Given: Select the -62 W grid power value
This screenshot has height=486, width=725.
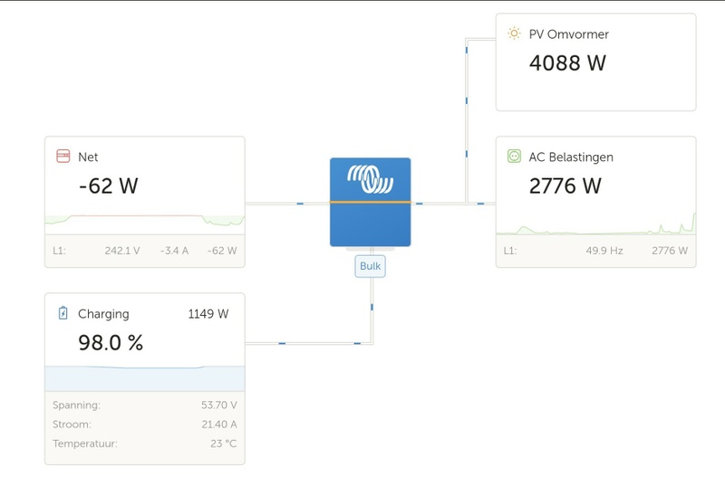Looking at the screenshot, I should [108, 186].
